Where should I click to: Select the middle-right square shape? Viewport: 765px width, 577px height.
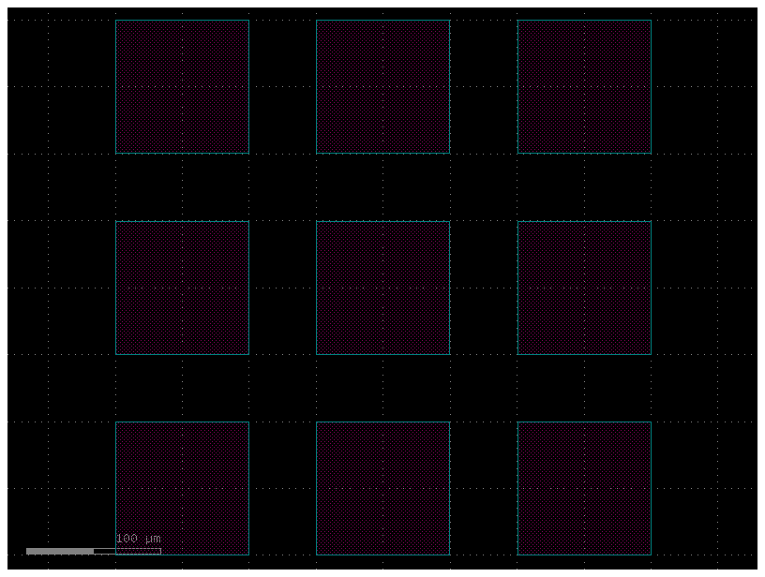pos(584,288)
